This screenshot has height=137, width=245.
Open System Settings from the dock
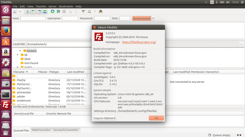tap(6, 63)
